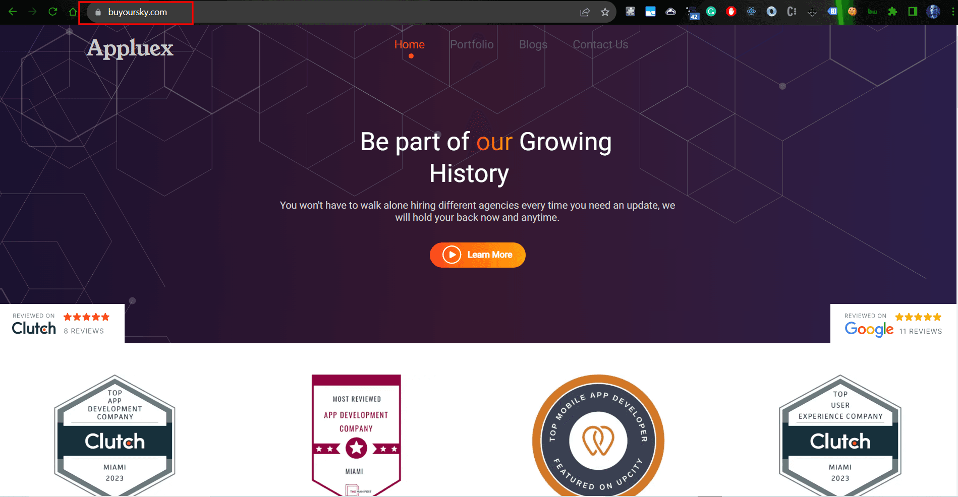
Task: Open the Grammarly extension icon
Action: click(711, 12)
